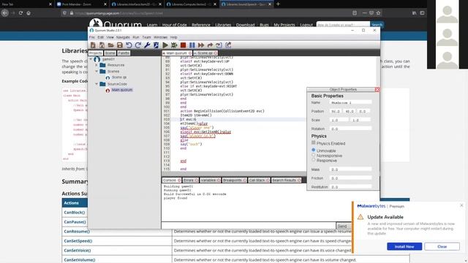Open the Edit menu
Screen dimensions: 468x263
pos(100,37)
